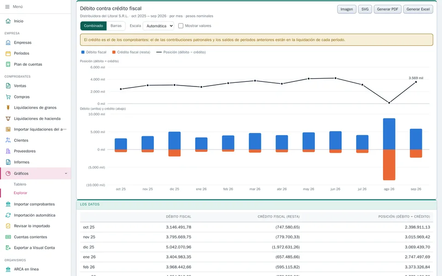Click the dic 25 crédito value (1.972.631,26)
The height and width of the screenshot is (276, 442).
[x=286, y=247]
